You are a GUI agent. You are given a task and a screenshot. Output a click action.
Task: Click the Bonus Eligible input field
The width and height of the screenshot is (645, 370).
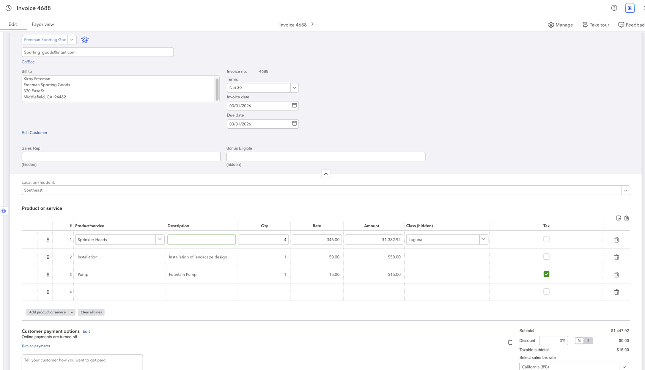click(326, 156)
